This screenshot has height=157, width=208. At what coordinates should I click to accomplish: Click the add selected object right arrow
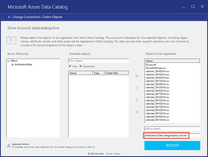(x=137, y=88)
